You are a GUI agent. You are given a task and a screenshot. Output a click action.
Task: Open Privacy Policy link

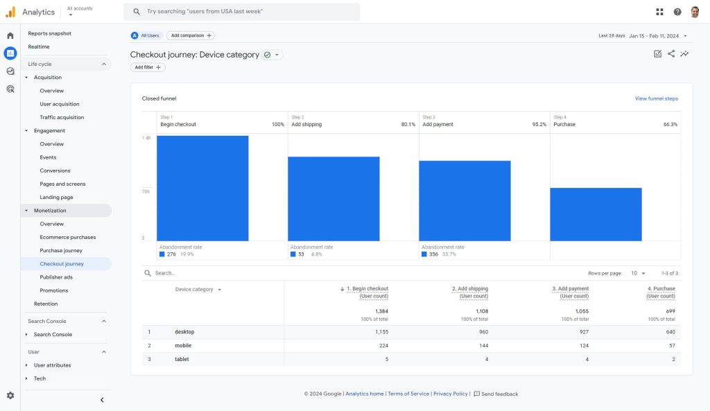(x=451, y=394)
